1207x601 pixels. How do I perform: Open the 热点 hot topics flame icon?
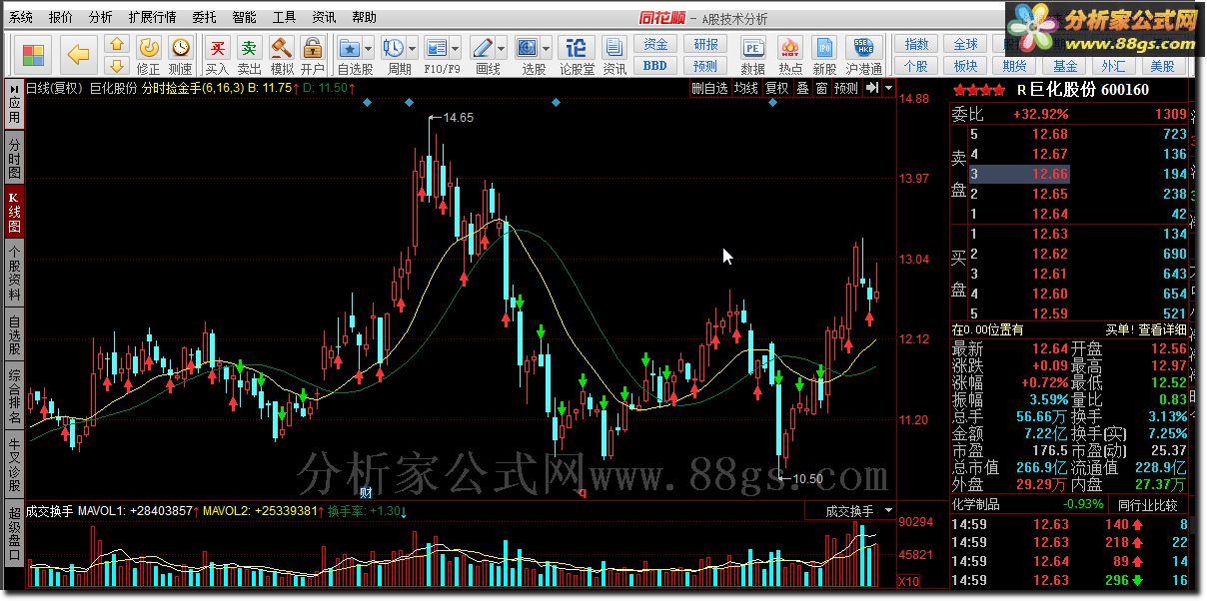tap(790, 56)
